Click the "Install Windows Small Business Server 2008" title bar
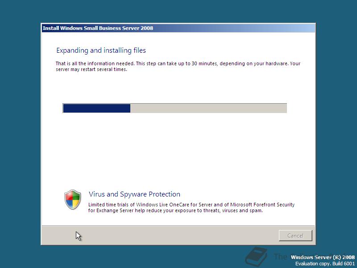Viewport: 357px width, 268px height. click(178, 28)
